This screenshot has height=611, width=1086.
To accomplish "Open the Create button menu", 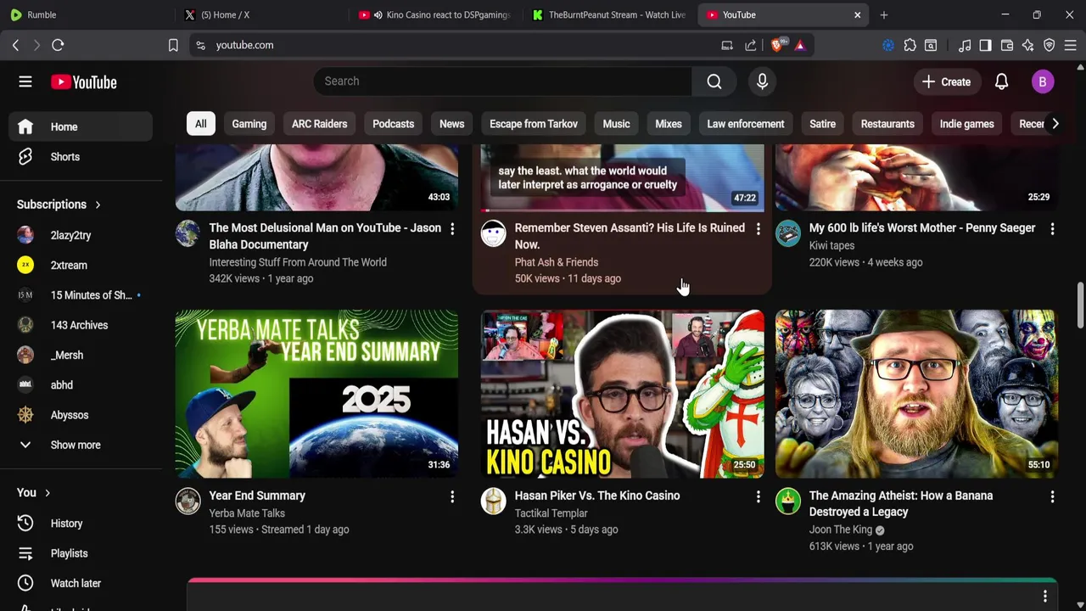I will pyautogui.click(x=947, y=81).
